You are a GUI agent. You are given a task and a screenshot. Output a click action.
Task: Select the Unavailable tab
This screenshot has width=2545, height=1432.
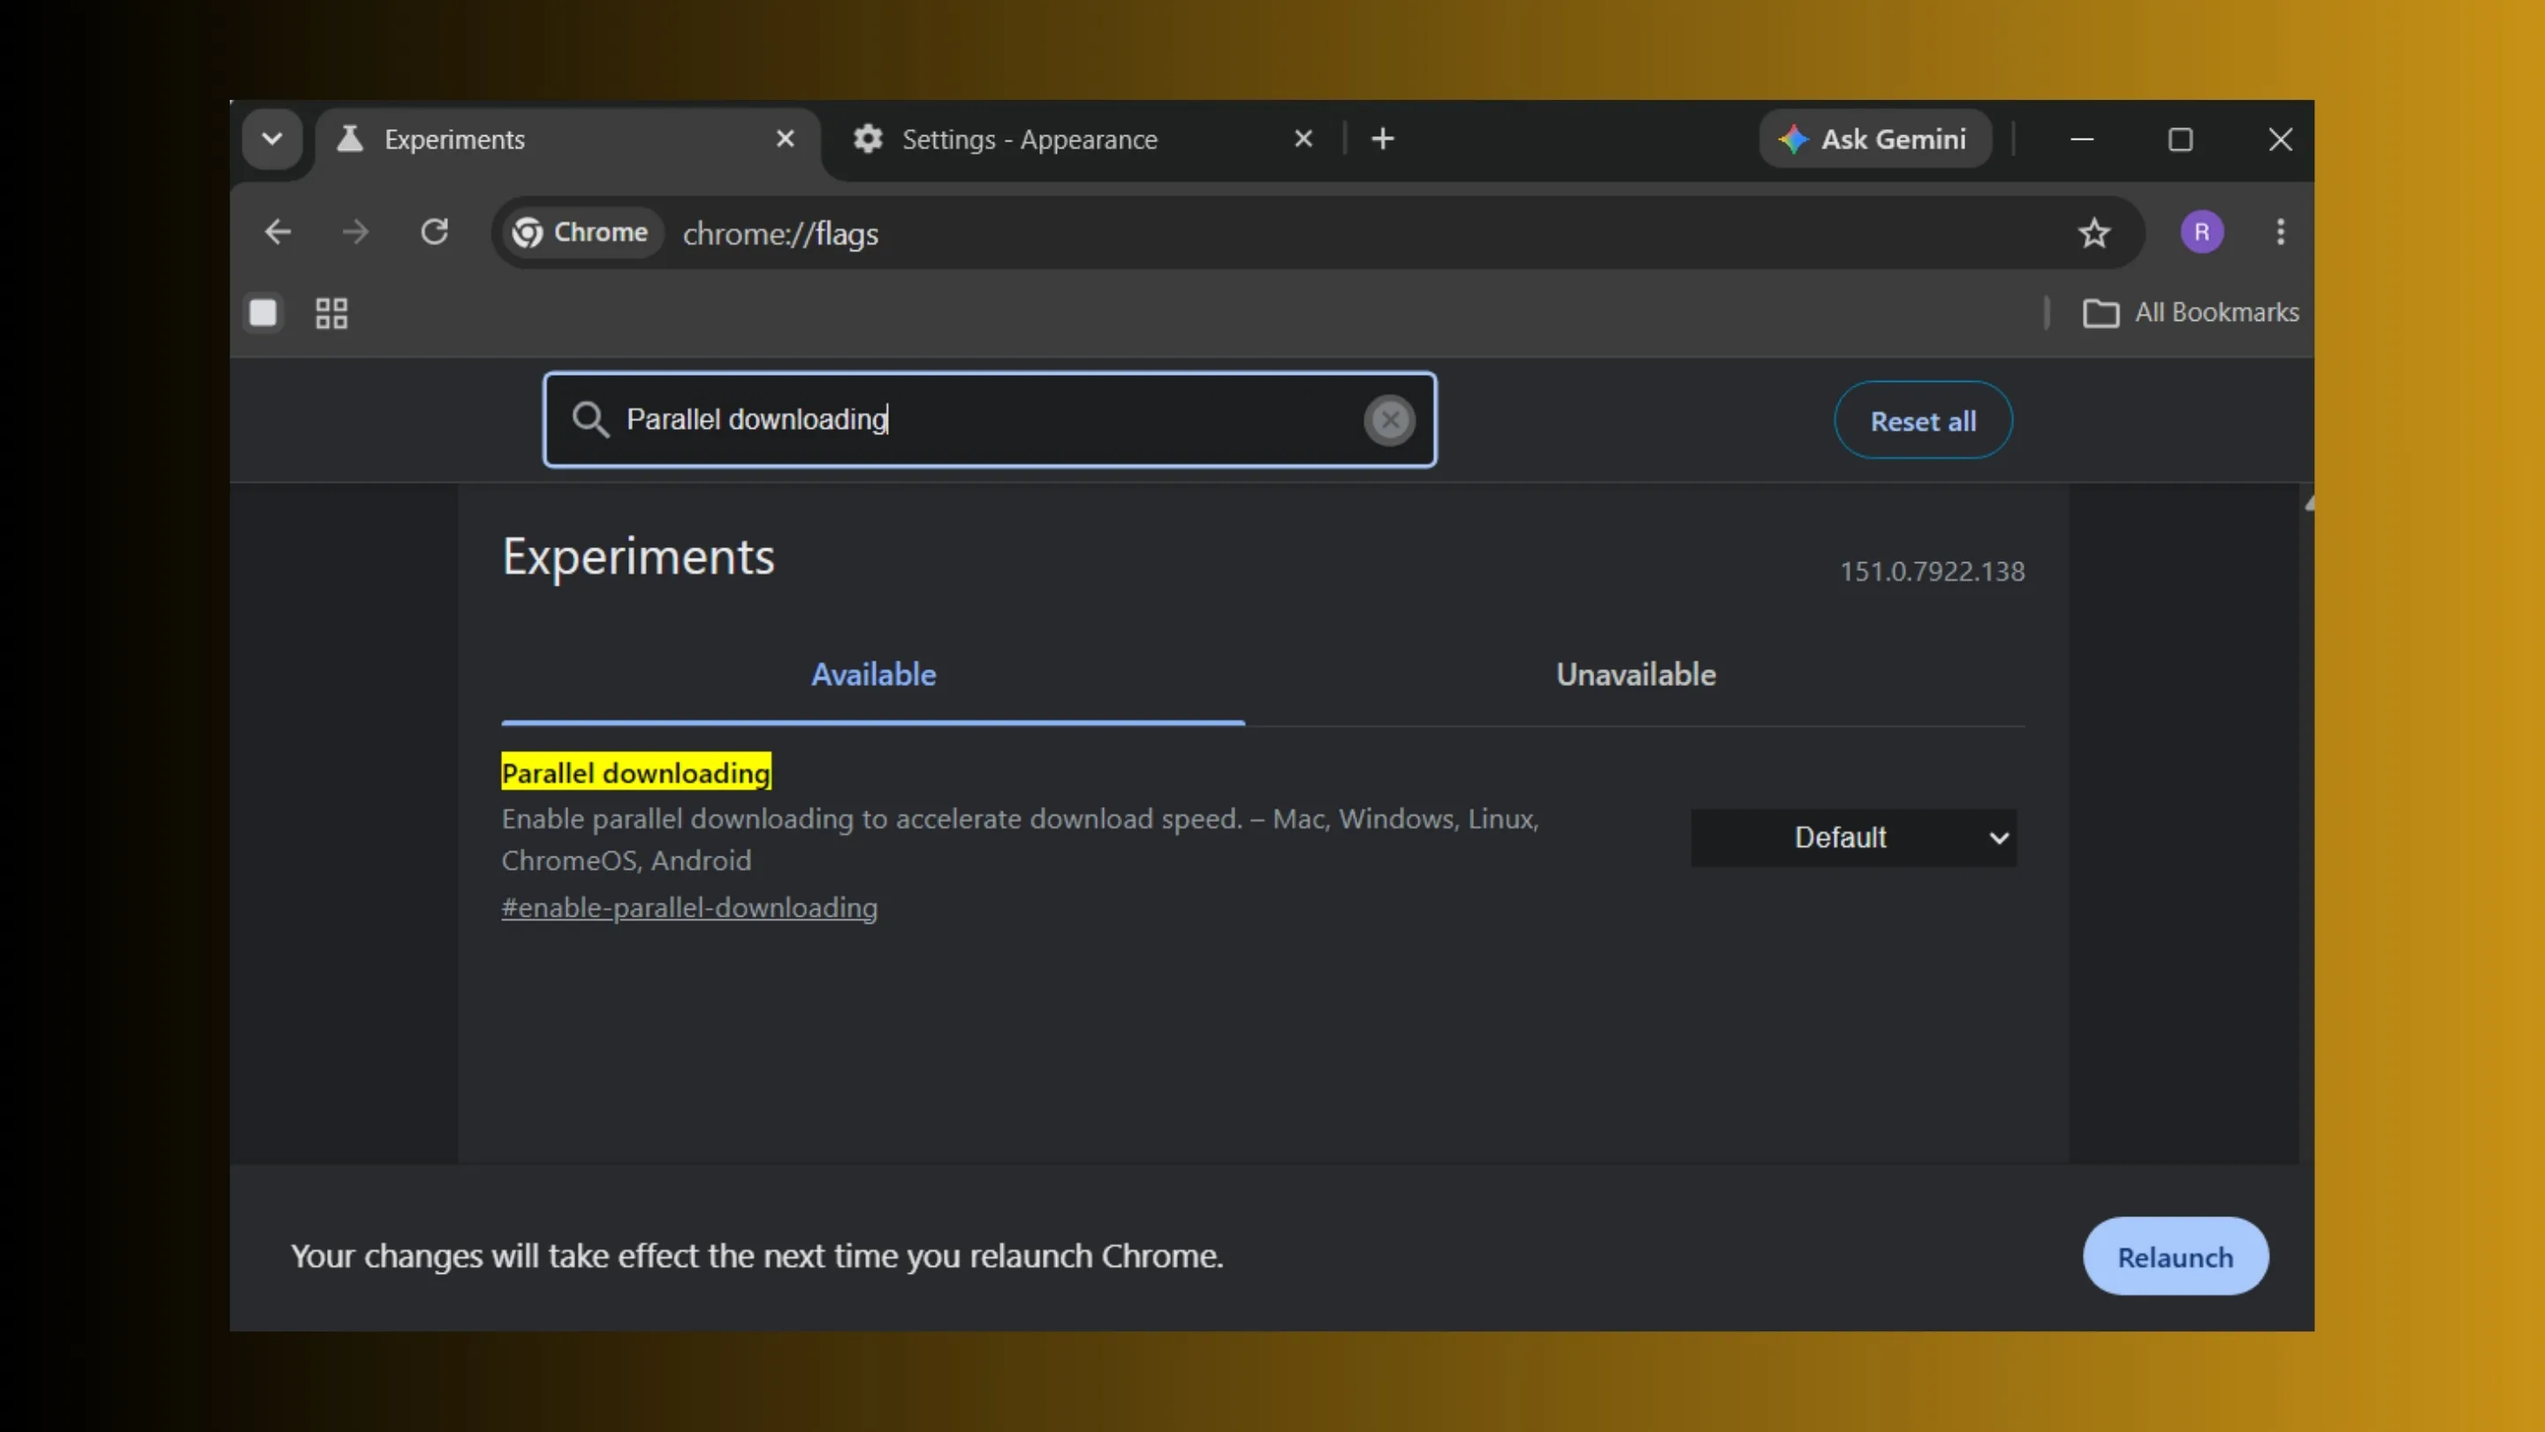pos(1636,675)
